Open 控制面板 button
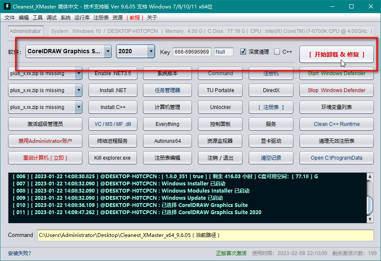The width and height of the screenshot is (381, 261). [220, 124]
